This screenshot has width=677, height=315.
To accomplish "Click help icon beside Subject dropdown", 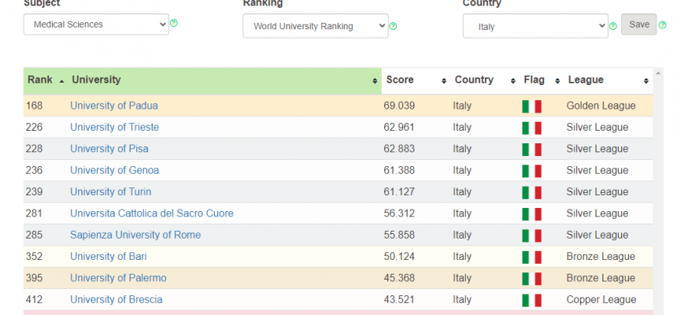I will click(173, 23).
